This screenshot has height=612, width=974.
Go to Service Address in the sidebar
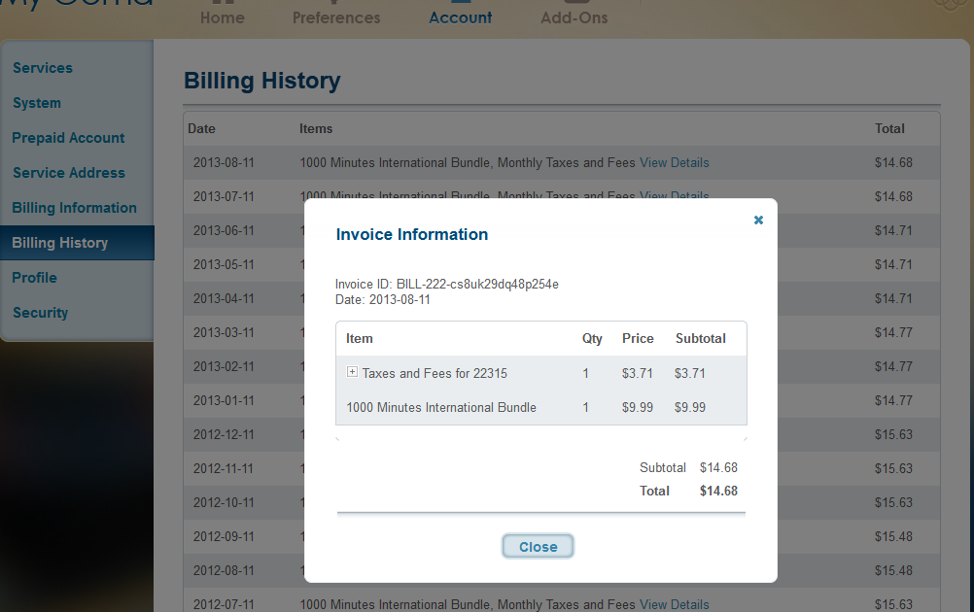tap(69, 173)
